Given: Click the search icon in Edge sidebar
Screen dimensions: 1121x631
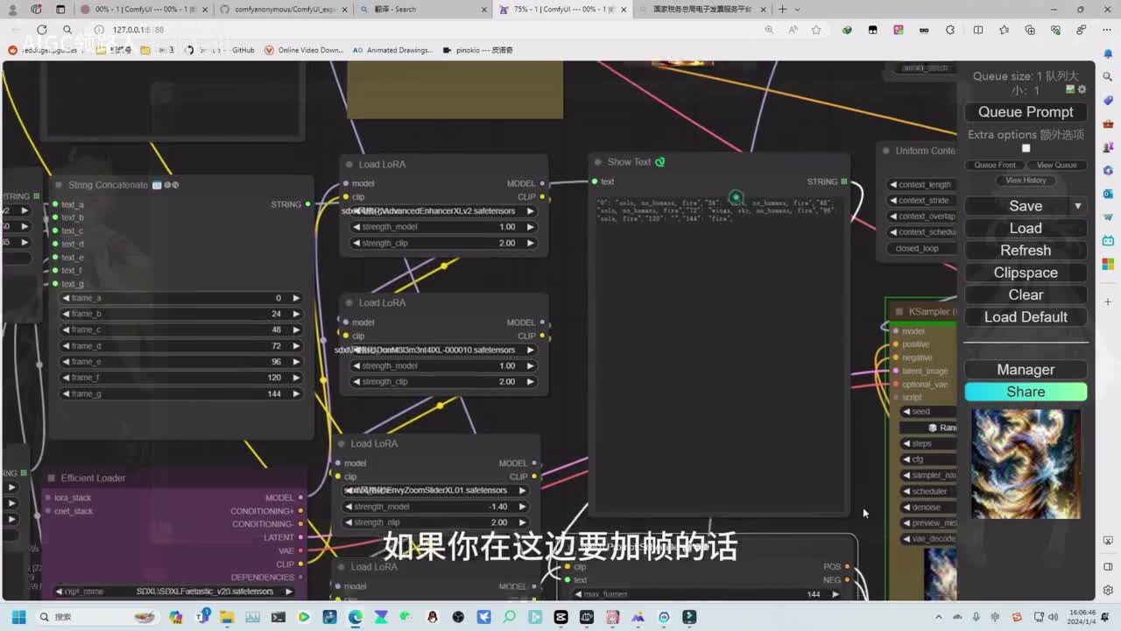Looking at the screenshot, I should tap(1108, 75).
